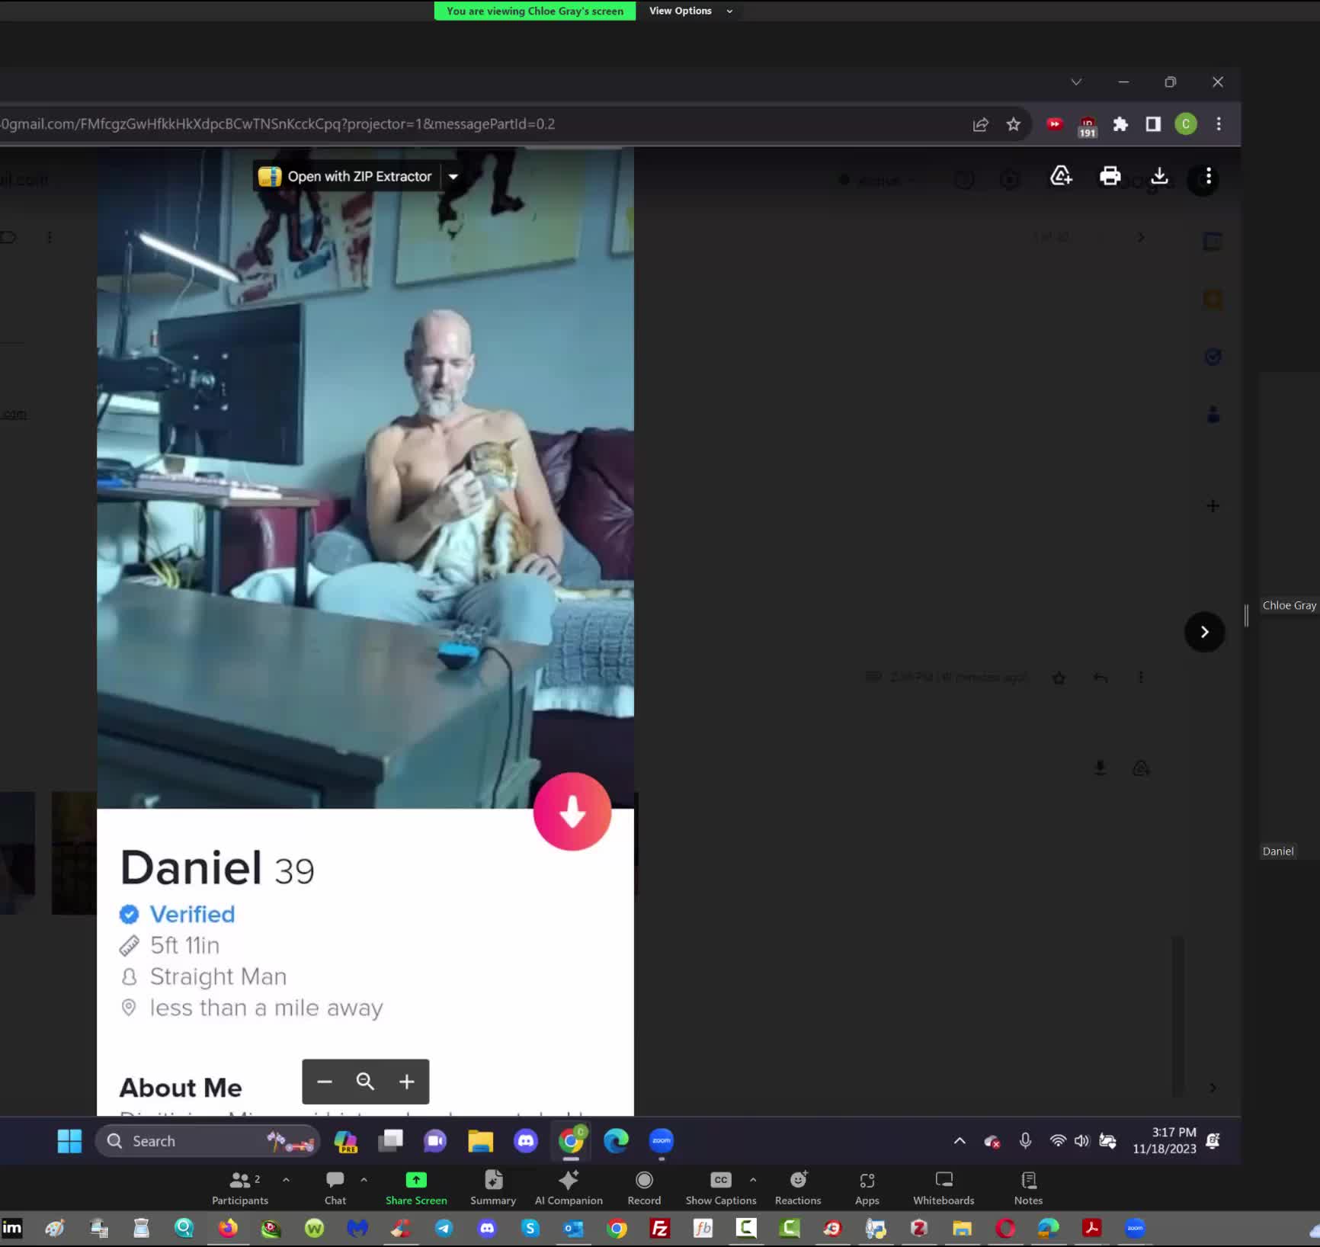
Task: Toggle Show Captions in Zoom toolbar
Action: [720, 1187]
